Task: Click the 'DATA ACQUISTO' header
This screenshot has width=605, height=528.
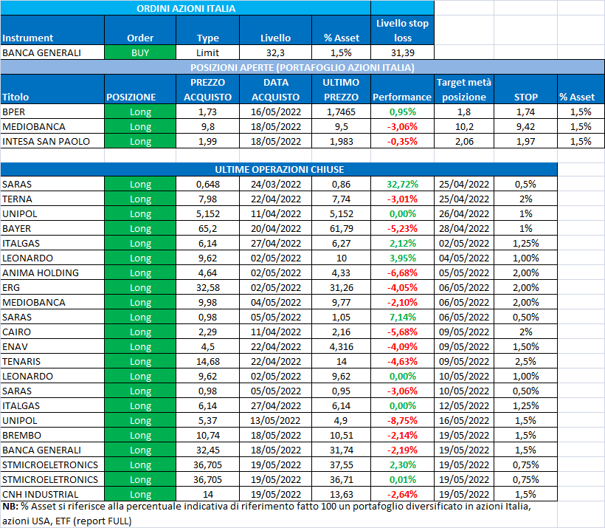Action: click(275, 89)
